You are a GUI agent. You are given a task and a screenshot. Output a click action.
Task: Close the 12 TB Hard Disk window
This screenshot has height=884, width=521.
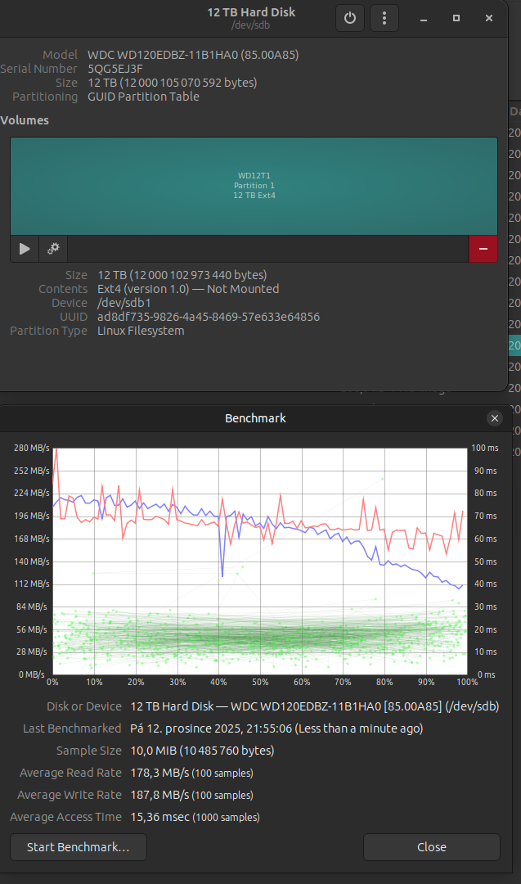[489, 18]
